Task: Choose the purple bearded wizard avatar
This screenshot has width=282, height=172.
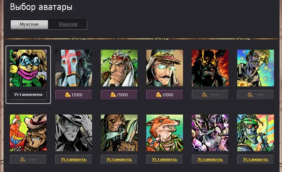Action: coord(210,133)
